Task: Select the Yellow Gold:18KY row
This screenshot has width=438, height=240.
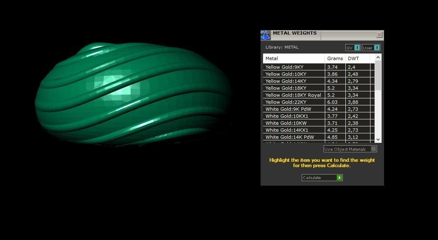Action: pyautogui.click(x=319, y=88)
